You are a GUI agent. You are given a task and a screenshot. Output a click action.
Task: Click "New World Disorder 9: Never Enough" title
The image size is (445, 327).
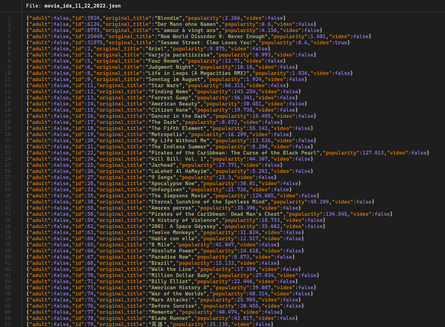pos(213,36)
